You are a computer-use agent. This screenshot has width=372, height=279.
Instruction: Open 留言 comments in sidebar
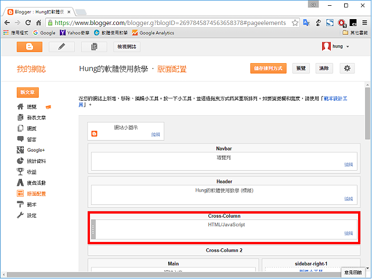click(x=31, y=139)
